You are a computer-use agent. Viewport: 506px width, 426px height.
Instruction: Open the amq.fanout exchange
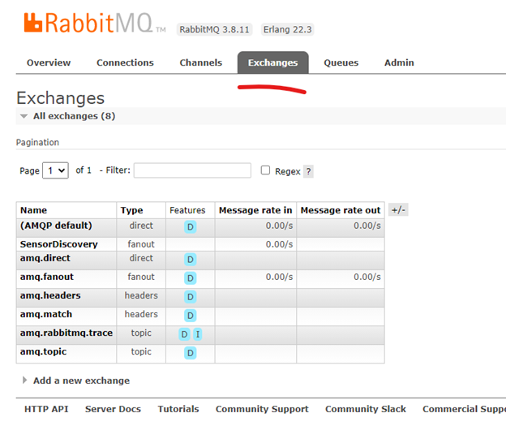[47, 277]
